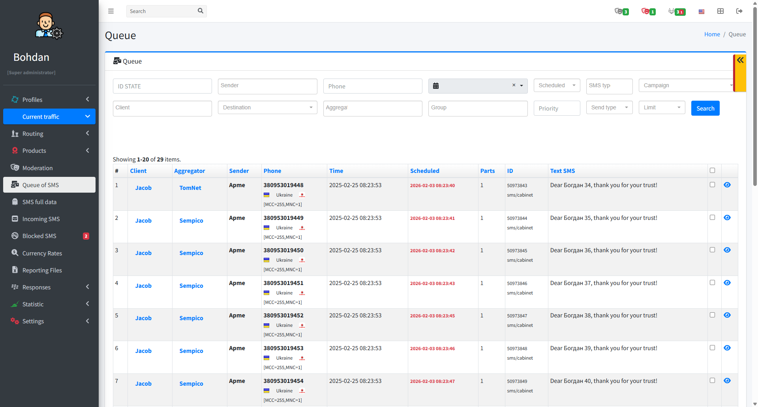Image resolution: width=758 pixels, height=407 pixels.
Task: Open moderation notifications with green badge 3
Action: pyautogui.click(x=621, y=11)
